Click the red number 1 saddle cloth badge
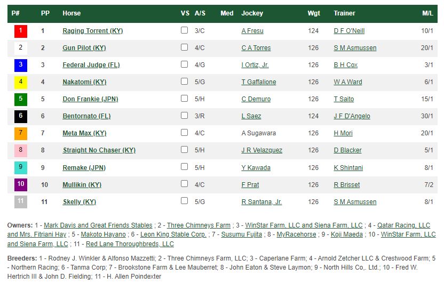The width and height of the screenshot is (444, 284). [x=21, y=31]
